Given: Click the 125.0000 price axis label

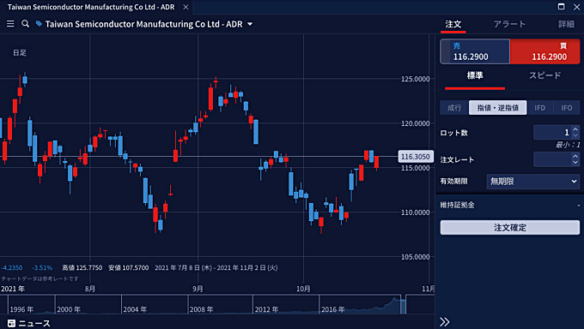Looking at the screenshot, I should (416, 79).
